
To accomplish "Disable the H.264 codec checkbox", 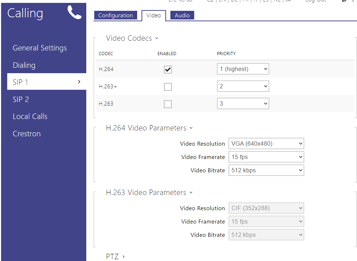I will click(x=167, y=70).
